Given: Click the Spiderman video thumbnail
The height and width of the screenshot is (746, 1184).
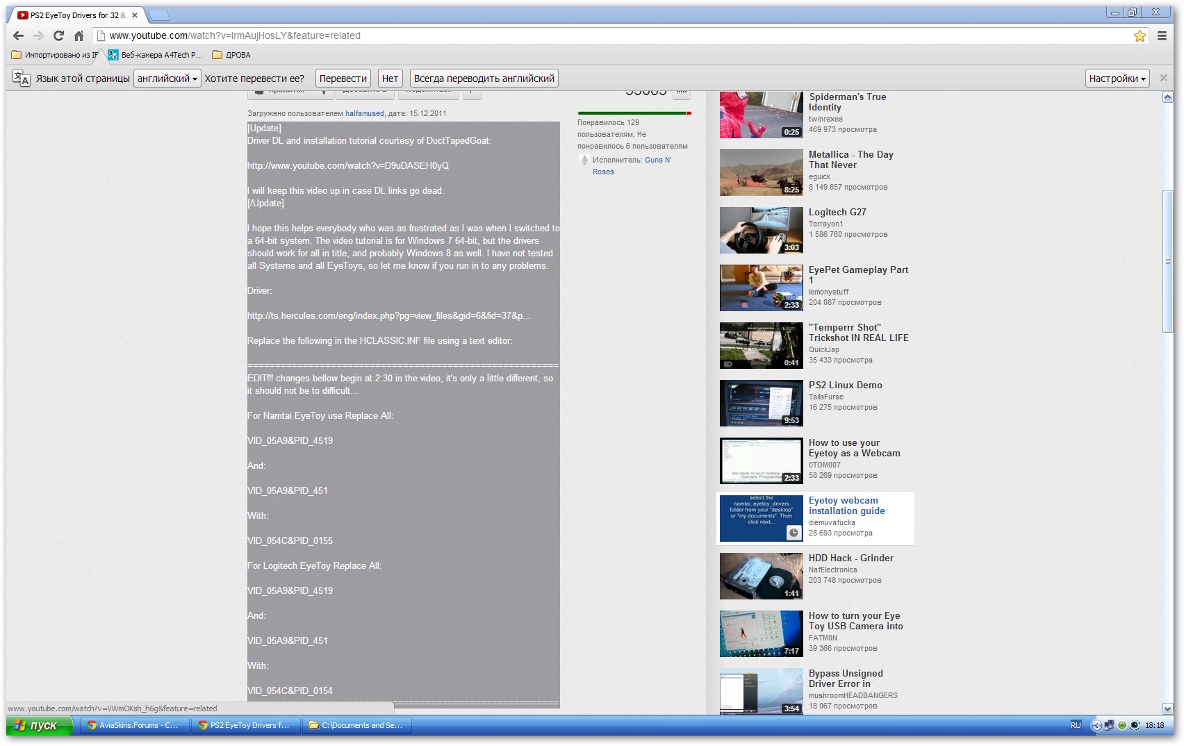Looking at the screenshot, I should (762, 115).
